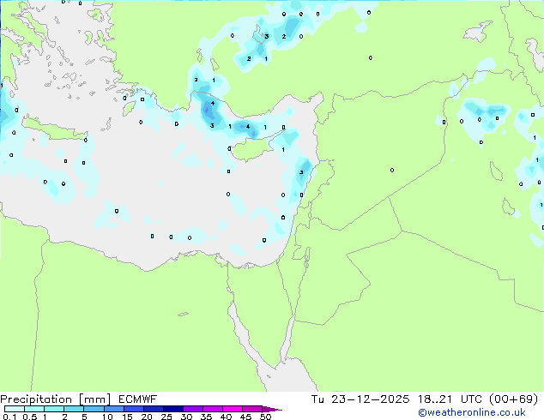Click the '15' legend scale label
This screenshot has height=420, width=544.
127,417
